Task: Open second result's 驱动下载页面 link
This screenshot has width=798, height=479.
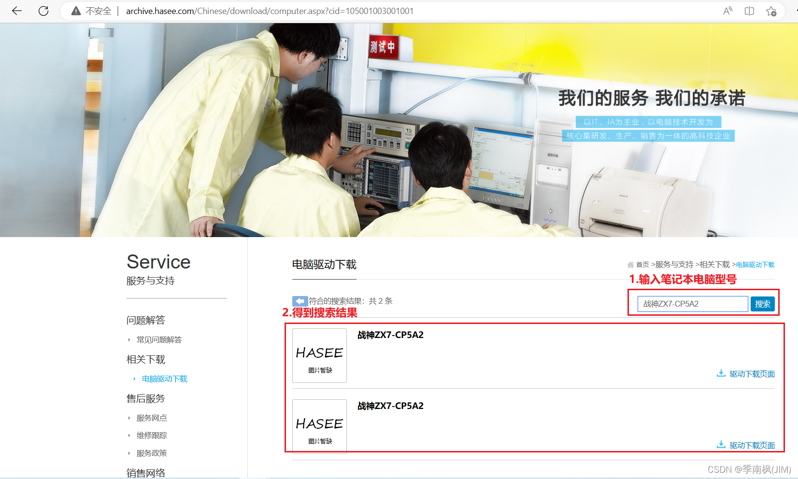Action: click(x=752, y=445)
